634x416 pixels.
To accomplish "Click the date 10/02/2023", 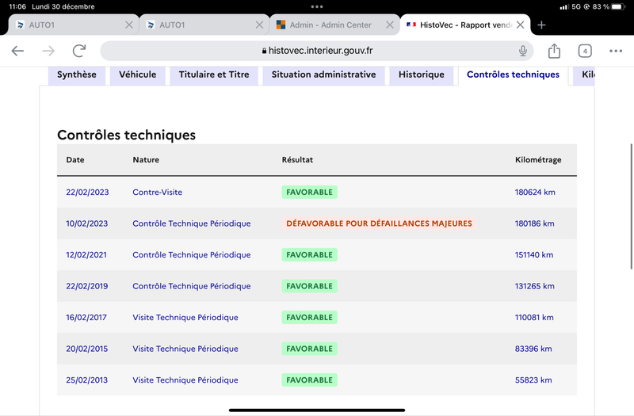I will pyautogui.click(x=87, y=223).
